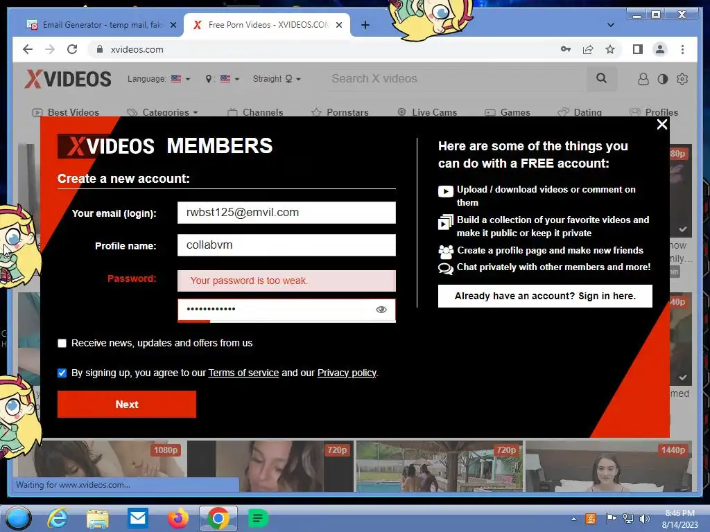Reload the current page
Viewport: 710px width, 532px height.
click(72, 49)
